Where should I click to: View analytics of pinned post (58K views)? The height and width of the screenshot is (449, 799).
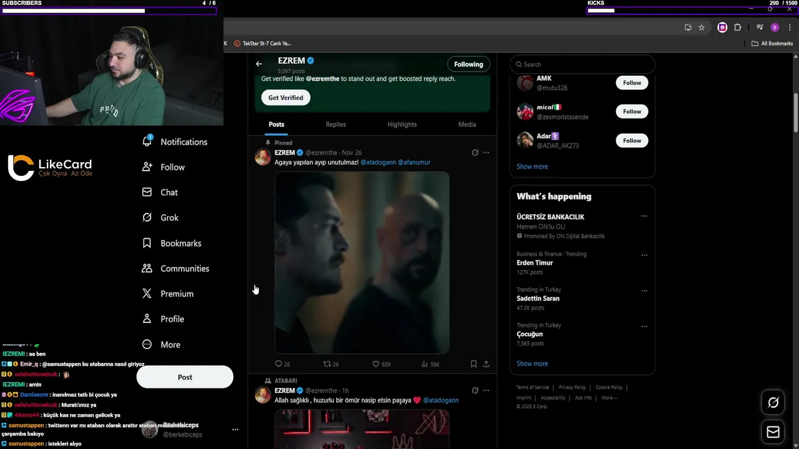click(424, 364)
